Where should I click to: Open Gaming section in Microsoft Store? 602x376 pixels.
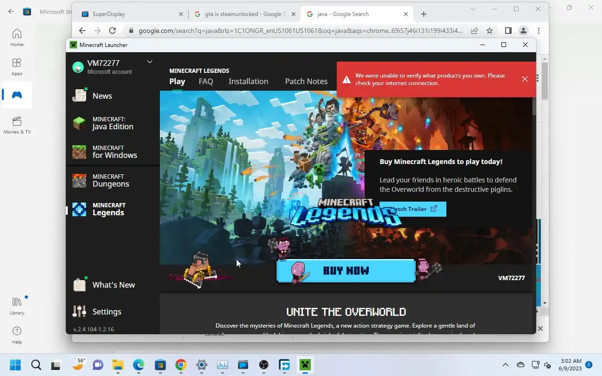coord(17,95)
